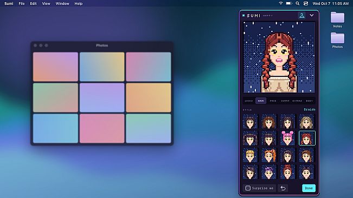353x198 pixels.
Task: Click the date and time in menu bar
Action: point(330,3)
